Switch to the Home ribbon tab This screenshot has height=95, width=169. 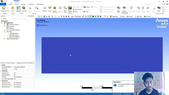[x=10, y=4]
